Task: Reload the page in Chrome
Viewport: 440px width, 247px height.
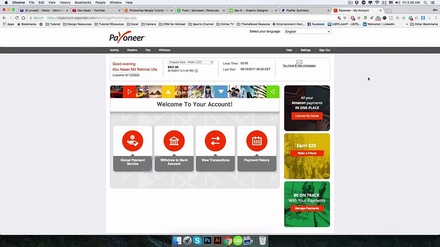Action: click(x=17, y=18)
